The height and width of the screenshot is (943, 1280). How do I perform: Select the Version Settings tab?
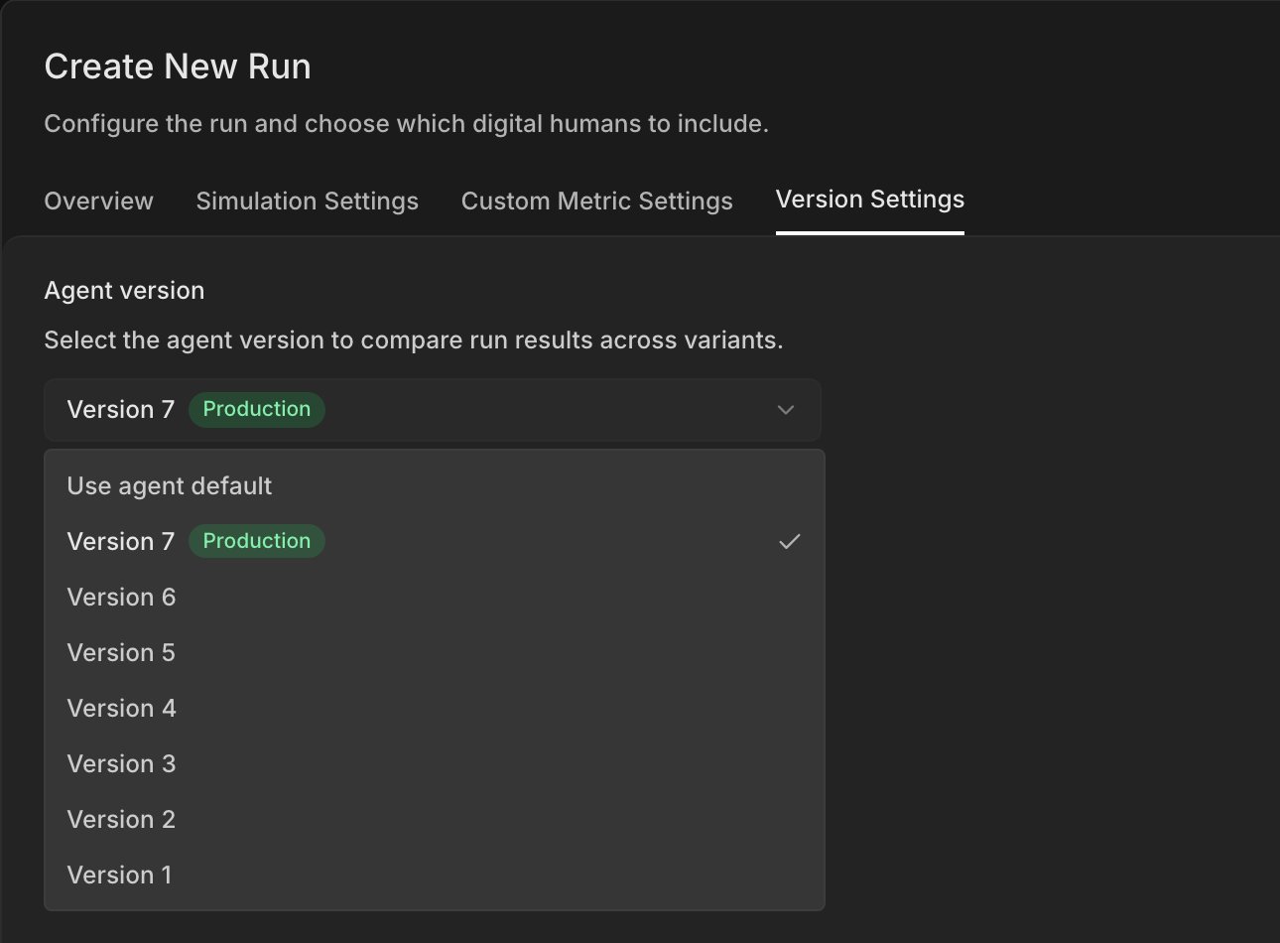click(x=870, y=200)
